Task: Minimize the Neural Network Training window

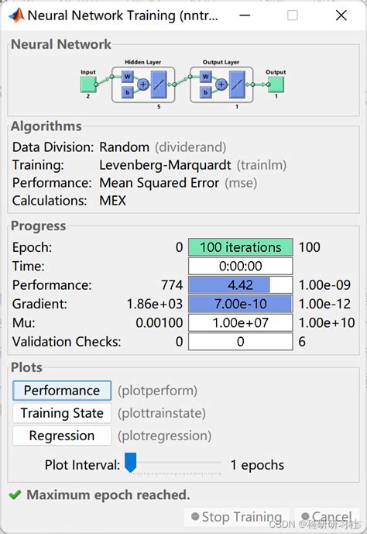Action: 245,16
